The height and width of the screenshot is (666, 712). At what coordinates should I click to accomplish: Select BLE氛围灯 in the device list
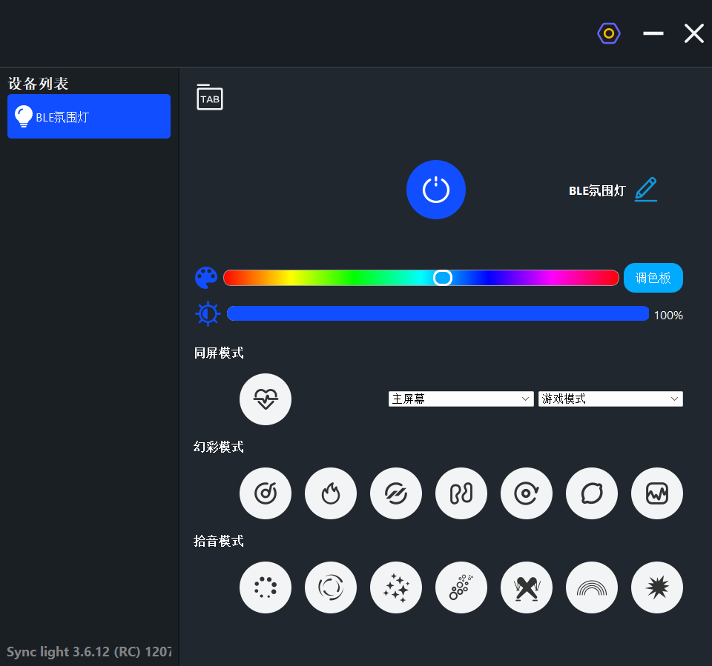pos(89,116)
